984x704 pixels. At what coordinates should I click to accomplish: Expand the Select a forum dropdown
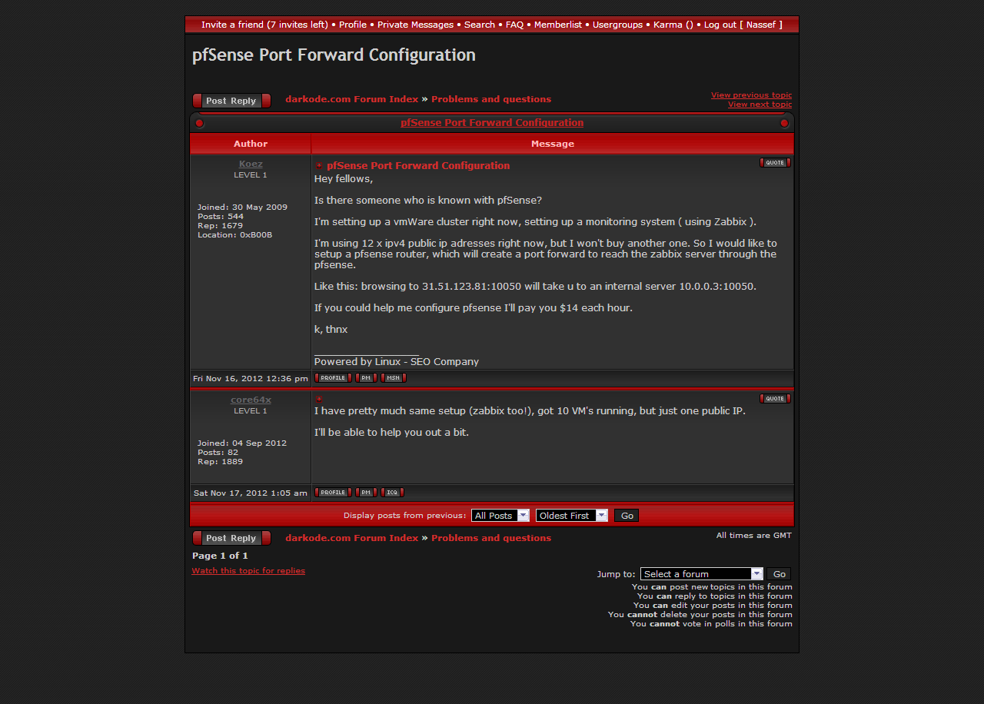pos(701,574)
